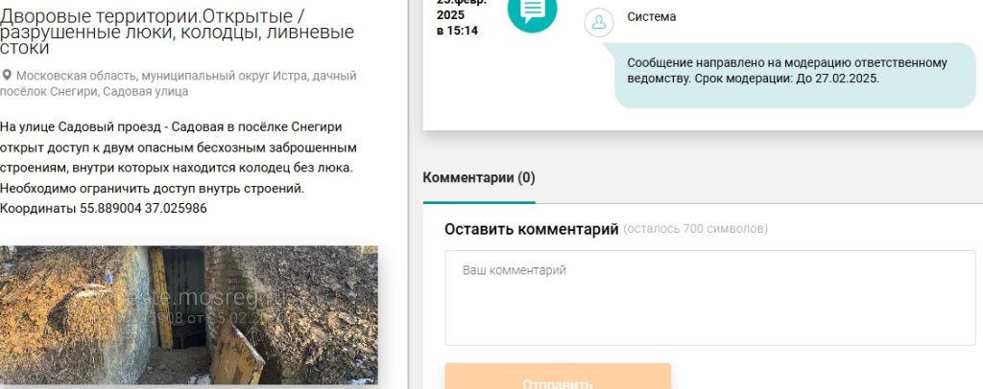Click the Необходимо ограничить доступ sentence
This screenshot has width=983, height=389.
coord(152,188)
